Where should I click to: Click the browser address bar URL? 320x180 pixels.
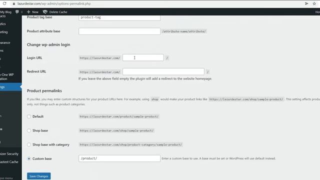pos(54,3)
